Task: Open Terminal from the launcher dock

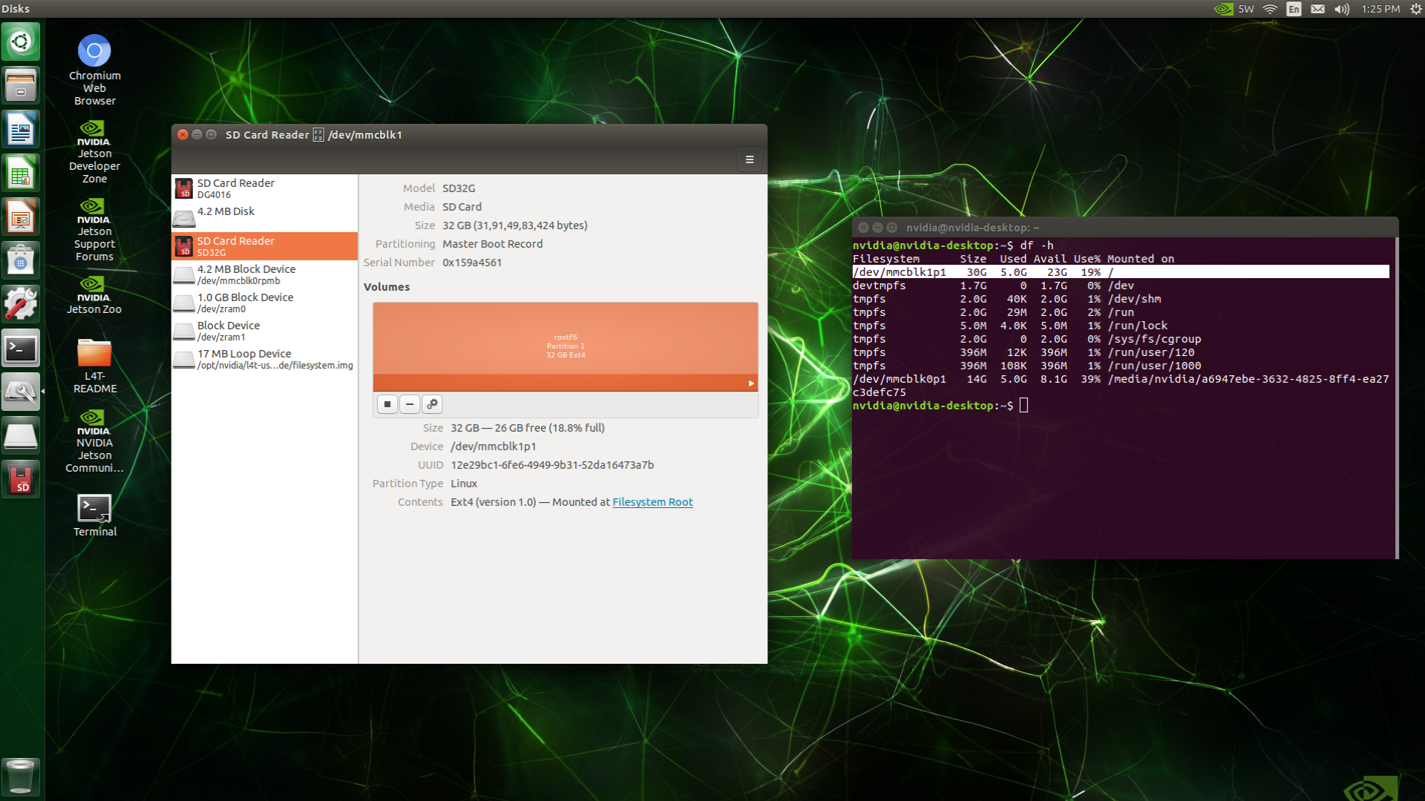Action: coord(21,349)
